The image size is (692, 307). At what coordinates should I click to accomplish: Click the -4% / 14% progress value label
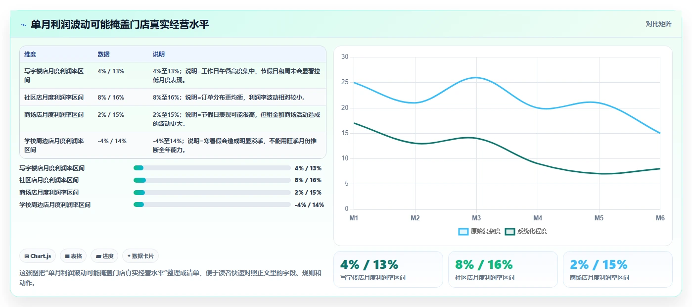(309, 205)
